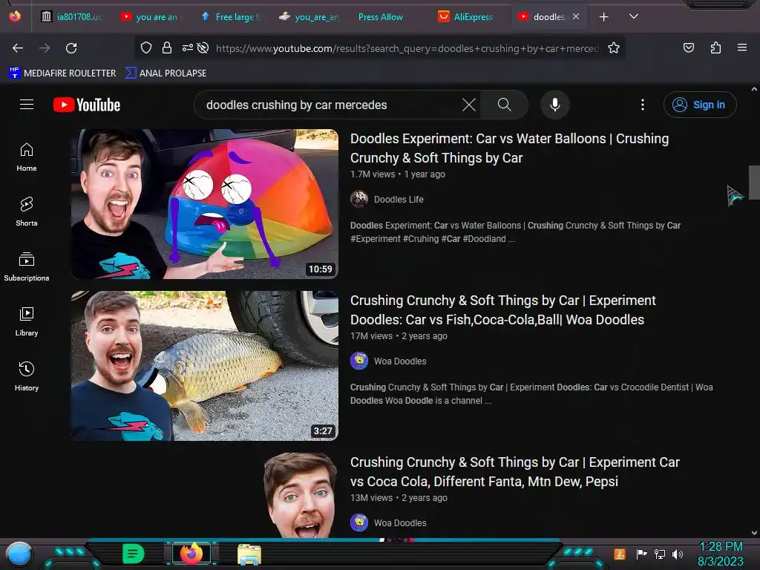This screenshot has height=570, width=760.
Task: Open the network tray icon
Action: pos(660,554)
